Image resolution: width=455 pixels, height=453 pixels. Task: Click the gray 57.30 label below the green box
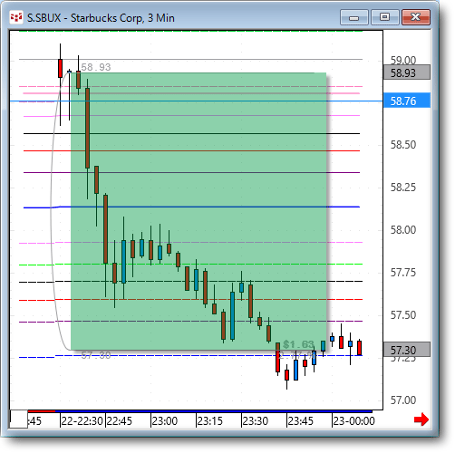[x=96, y=355]
